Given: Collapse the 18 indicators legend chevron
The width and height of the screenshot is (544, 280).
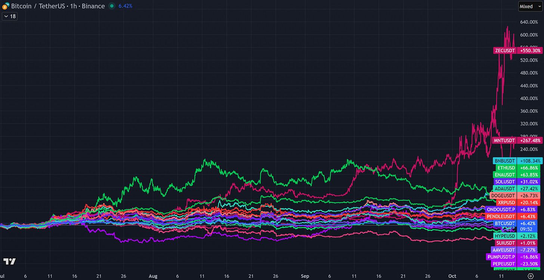Looking at the screenshot, I should click(6, 16).
